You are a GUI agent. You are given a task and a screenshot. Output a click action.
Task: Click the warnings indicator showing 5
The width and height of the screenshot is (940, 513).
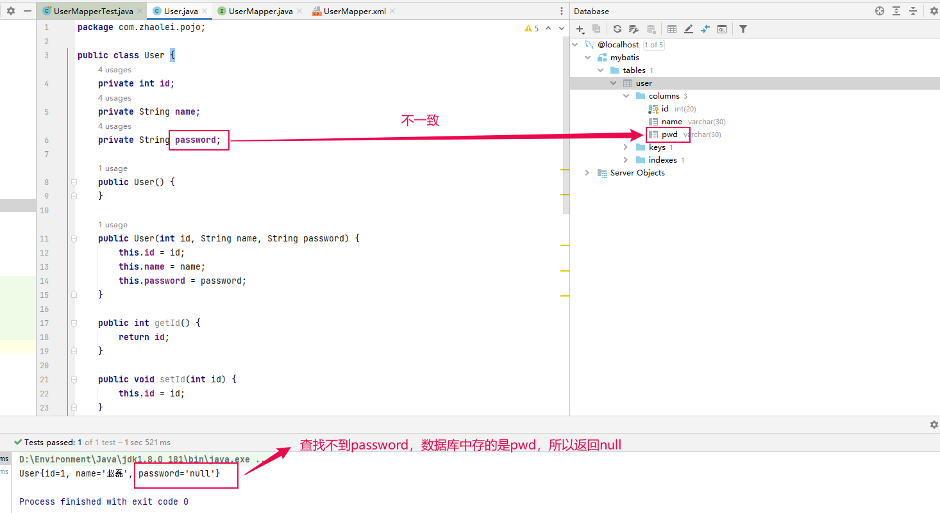coord(532,28)
